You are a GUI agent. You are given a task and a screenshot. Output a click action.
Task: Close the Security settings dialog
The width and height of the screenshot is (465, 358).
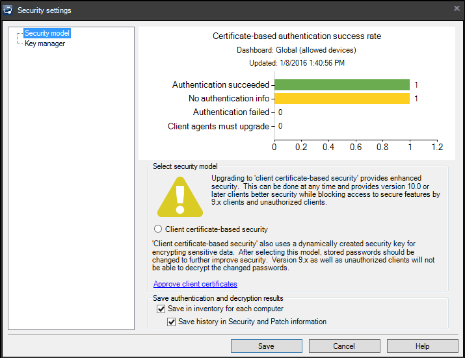coord(456,8)
